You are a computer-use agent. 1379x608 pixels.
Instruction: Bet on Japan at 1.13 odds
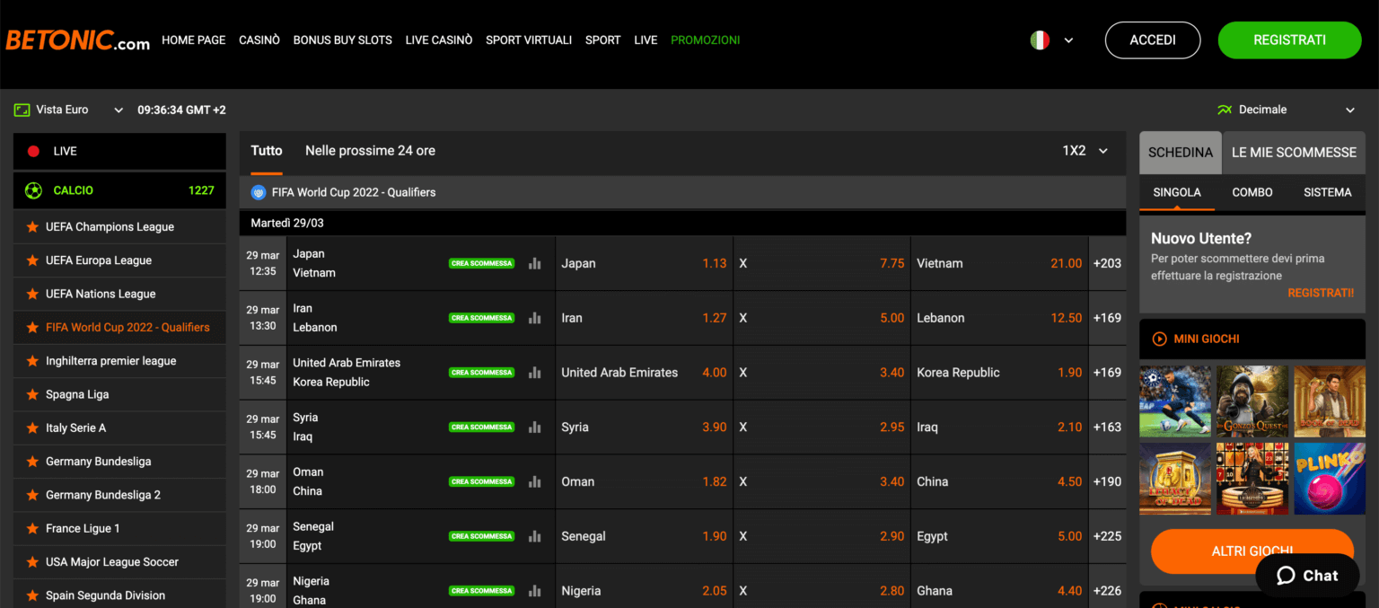(x=644, y=263)
